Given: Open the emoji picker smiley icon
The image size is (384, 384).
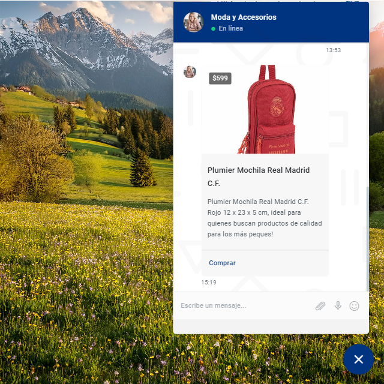Looking at the screenshot, I should [x=354, y=306].
